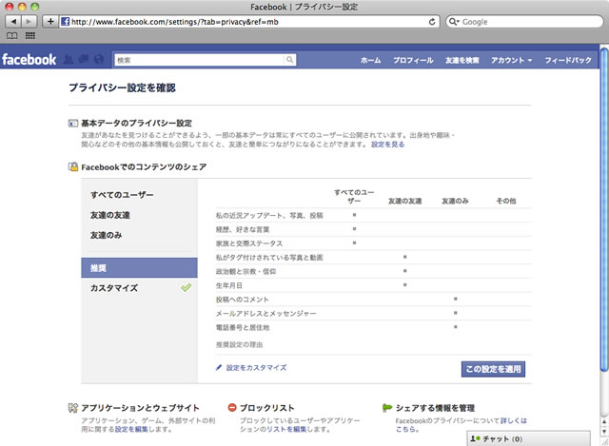
Task: Click the lock icon beside Facebookでのコンテンツのシェア
Action: click(x=73, y=167)
